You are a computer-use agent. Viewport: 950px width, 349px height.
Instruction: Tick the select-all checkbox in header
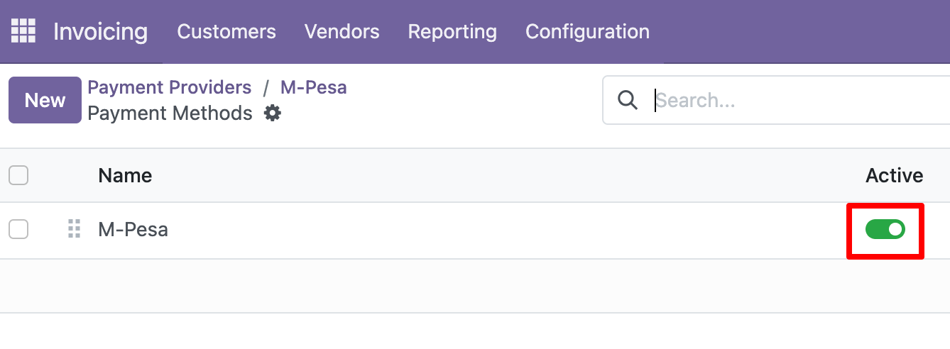(18, 175)
